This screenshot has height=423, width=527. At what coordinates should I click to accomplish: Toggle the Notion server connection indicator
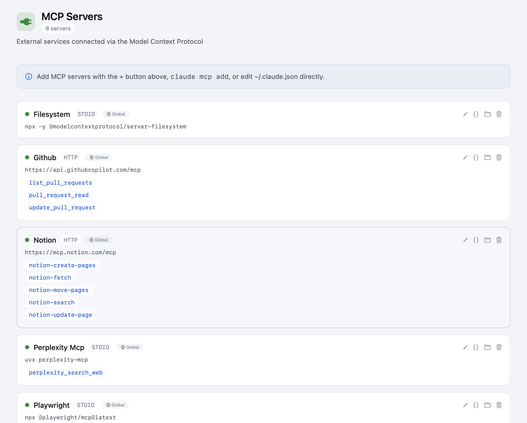[28, 240]
